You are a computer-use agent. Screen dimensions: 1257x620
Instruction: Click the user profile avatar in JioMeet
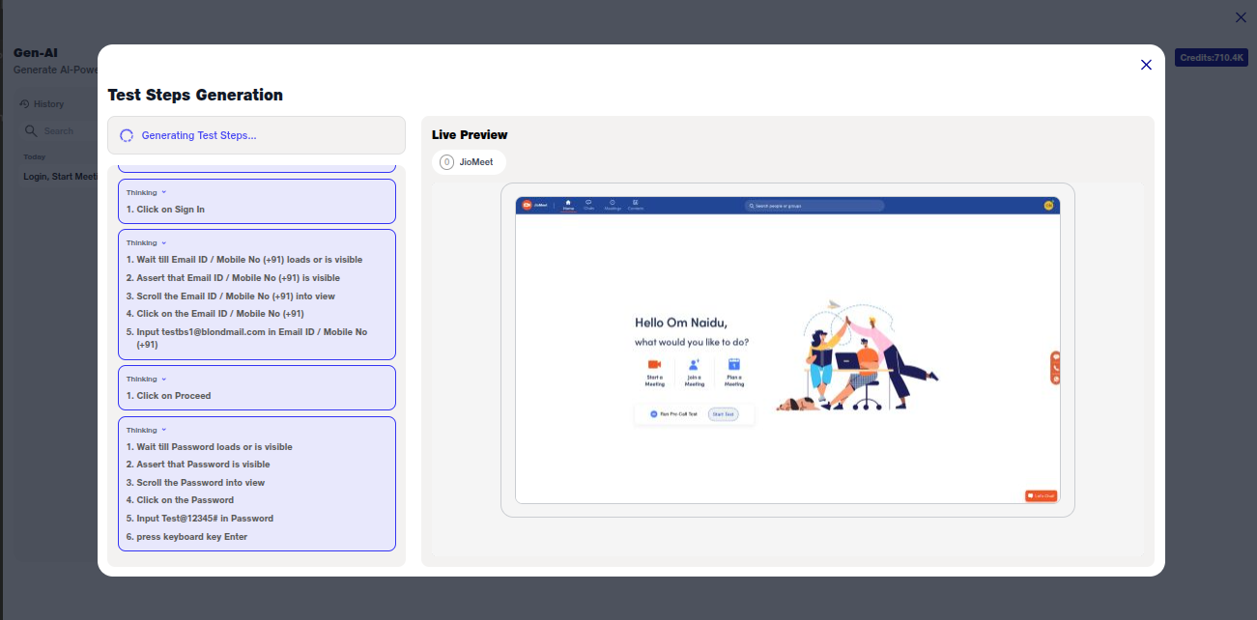click(1048, 205)
